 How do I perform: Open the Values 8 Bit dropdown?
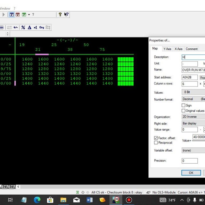coord(193,92)
